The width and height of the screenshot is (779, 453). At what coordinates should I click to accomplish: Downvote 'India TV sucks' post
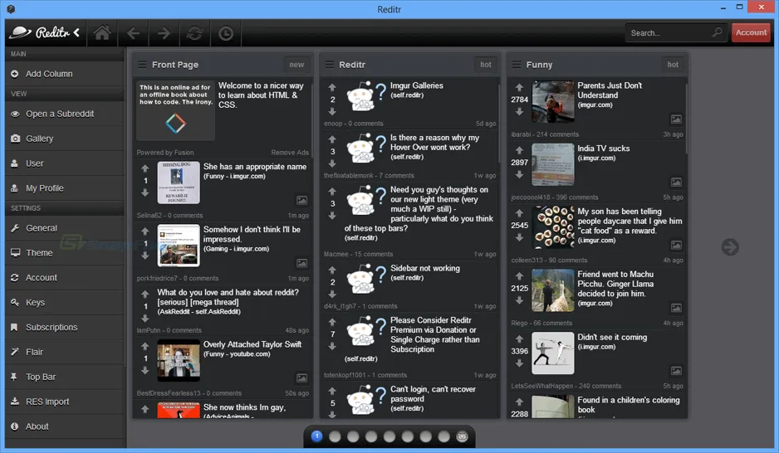[519, 175]
